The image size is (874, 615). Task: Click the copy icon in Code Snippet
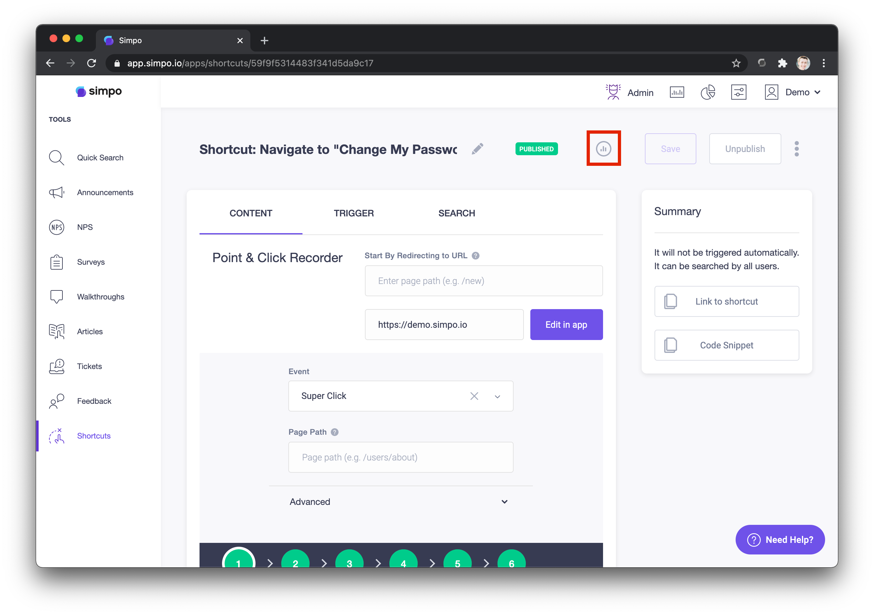pyautogui.click(x=670, y=345)
